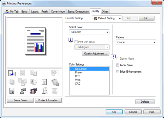Select Document in Color Settings list
164x118 pixels.
[x=89, y=69]
